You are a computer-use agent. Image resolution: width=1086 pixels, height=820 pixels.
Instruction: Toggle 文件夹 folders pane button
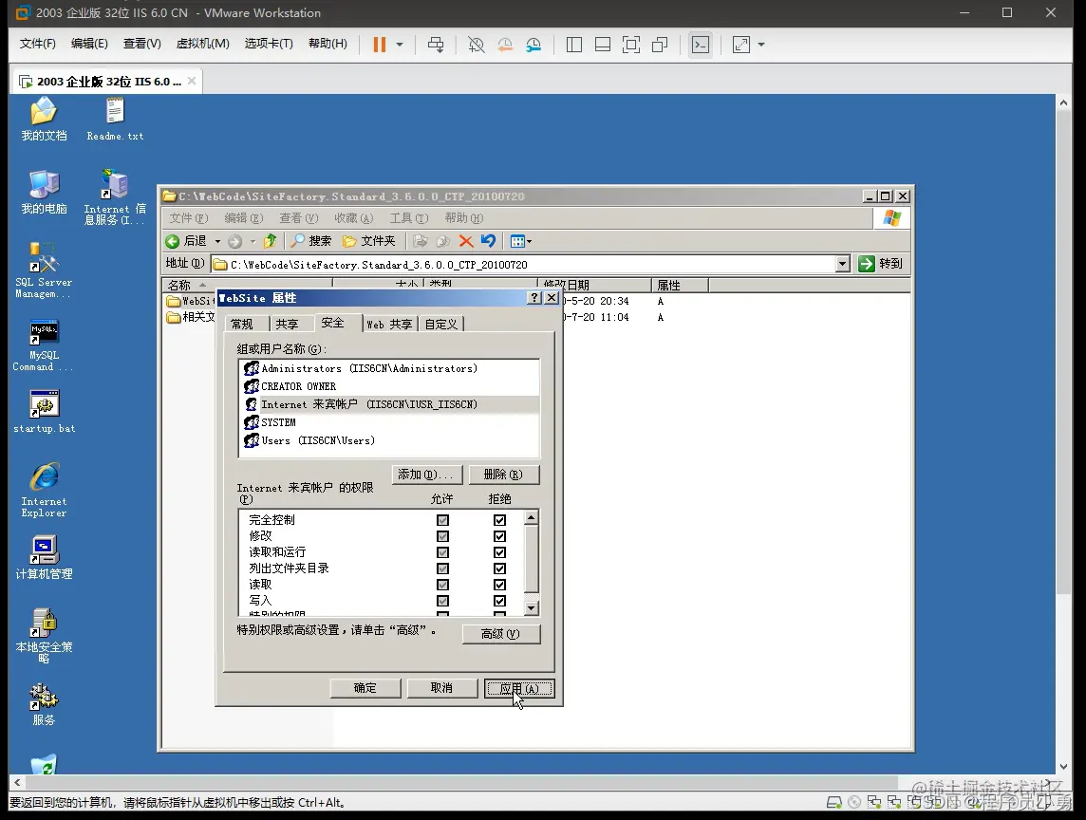(x=369, y=241)
